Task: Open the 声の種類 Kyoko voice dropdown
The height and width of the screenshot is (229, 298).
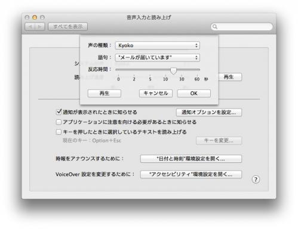Action: click(x=158, y=45)
